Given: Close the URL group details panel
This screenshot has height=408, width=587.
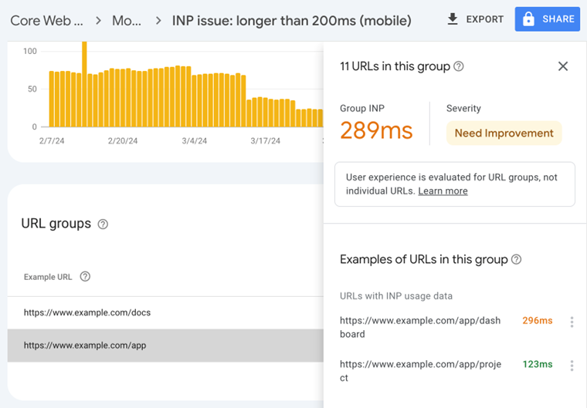Looking at the screenshot, I should pos(563,66).
